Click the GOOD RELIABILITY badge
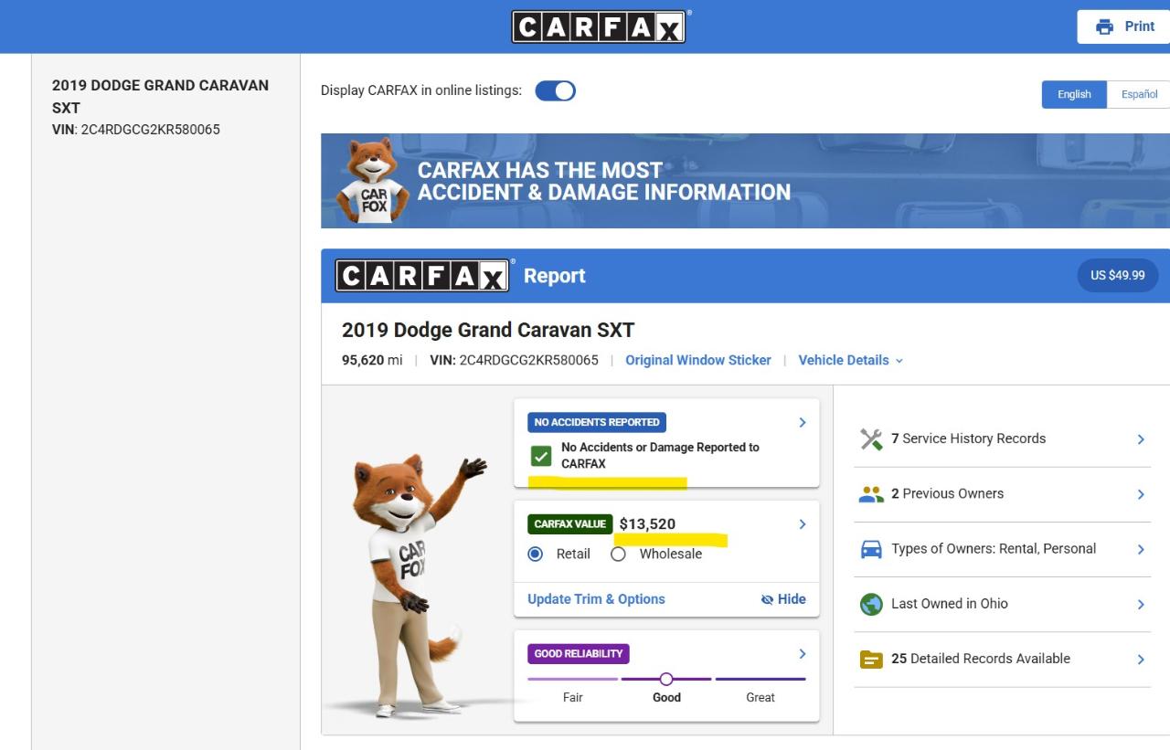This screenshot has height=750, width=1170. point(579,654)
